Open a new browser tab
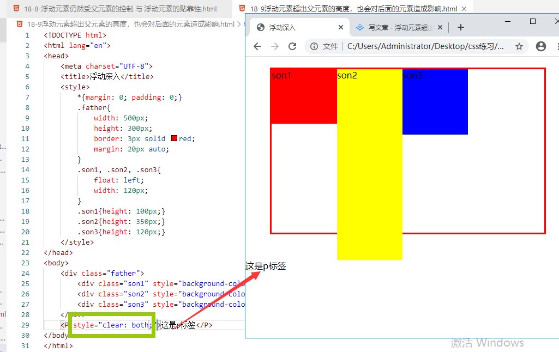The width and height of the screenshot is (559, 352). [x=461, y=27]
